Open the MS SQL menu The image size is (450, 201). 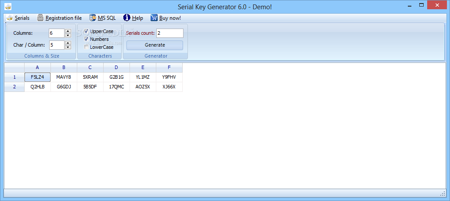(x=107, y=18)
